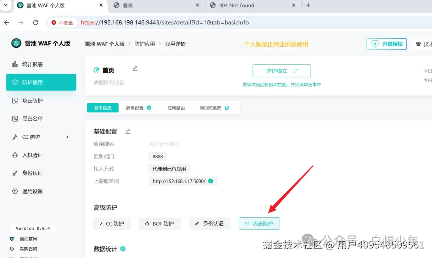Expand the CC 防护 submenu chevron
The width and height of the screenshot is (432, 258).
coord(67,137)
